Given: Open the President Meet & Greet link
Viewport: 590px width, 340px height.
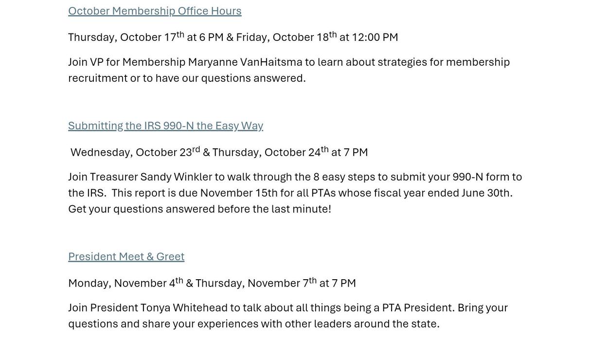Looking at the screenshot, I should [x=126, y=256].
